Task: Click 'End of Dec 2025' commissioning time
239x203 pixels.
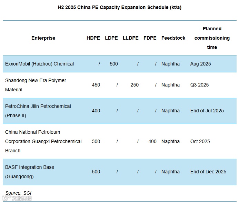Action: (x=208, y=172)
